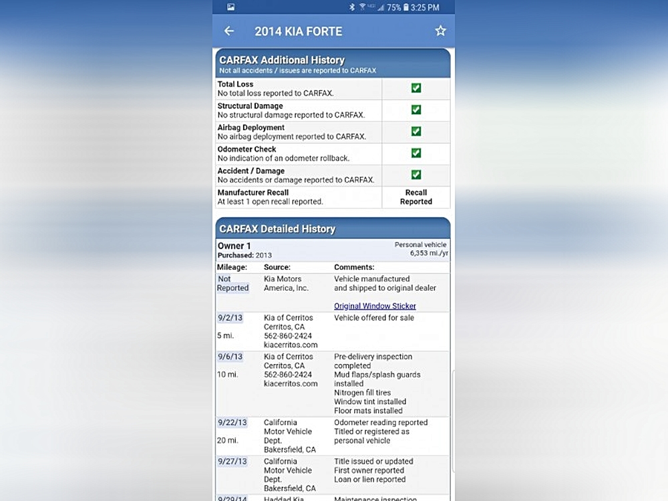Tap Kia Motors America, Inc. source

pyautogui.click(x=286, y=283)
